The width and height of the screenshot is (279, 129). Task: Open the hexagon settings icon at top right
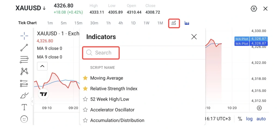(254, 8)
